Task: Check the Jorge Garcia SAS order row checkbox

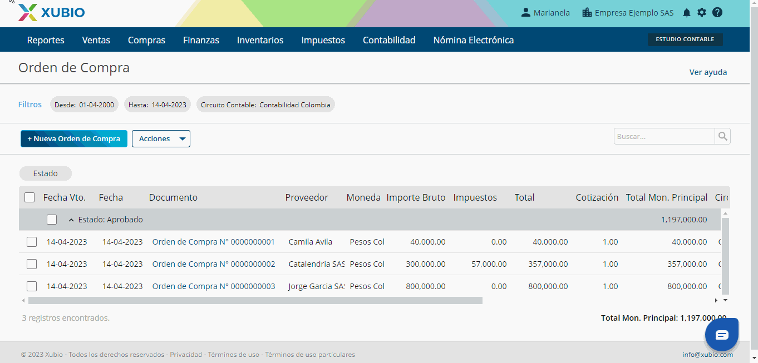Action: coord(32,286)
